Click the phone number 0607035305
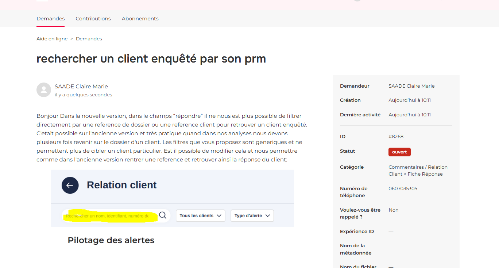Viewport: 499px width, 268px height. pyautogui.click(x=403, y=189)
